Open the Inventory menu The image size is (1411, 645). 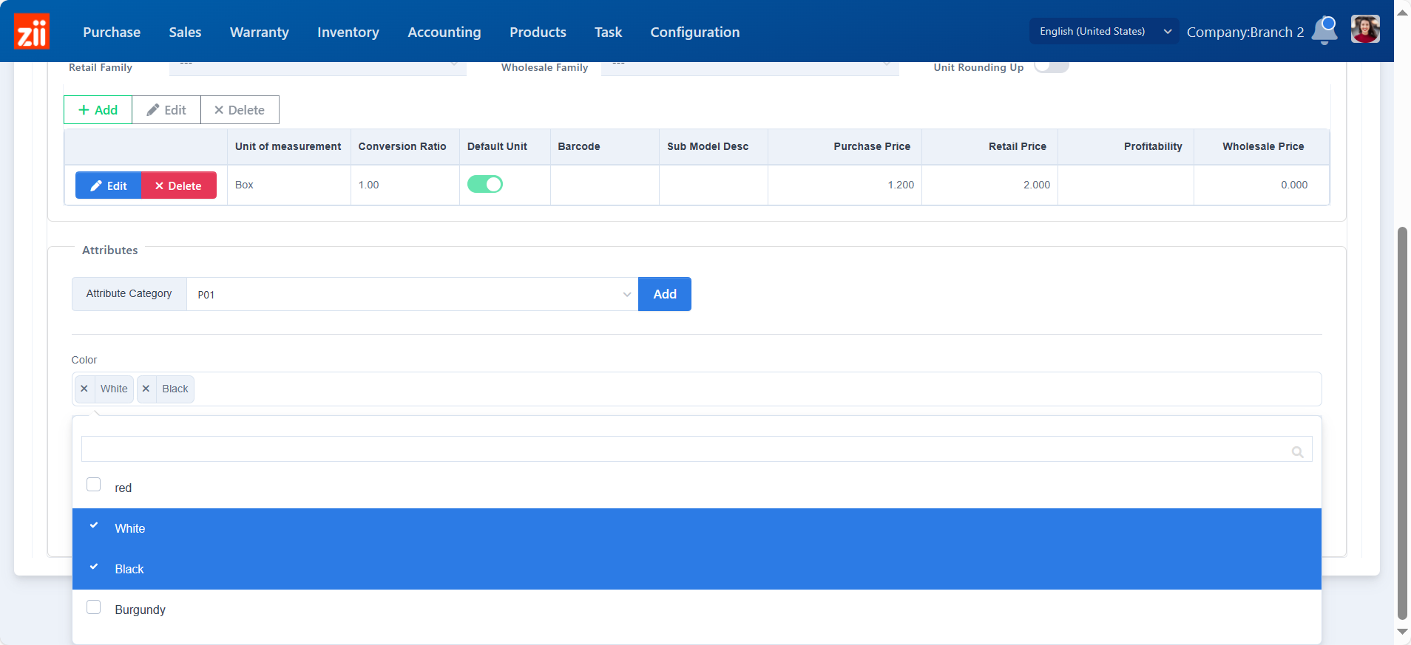coord(348,32)
